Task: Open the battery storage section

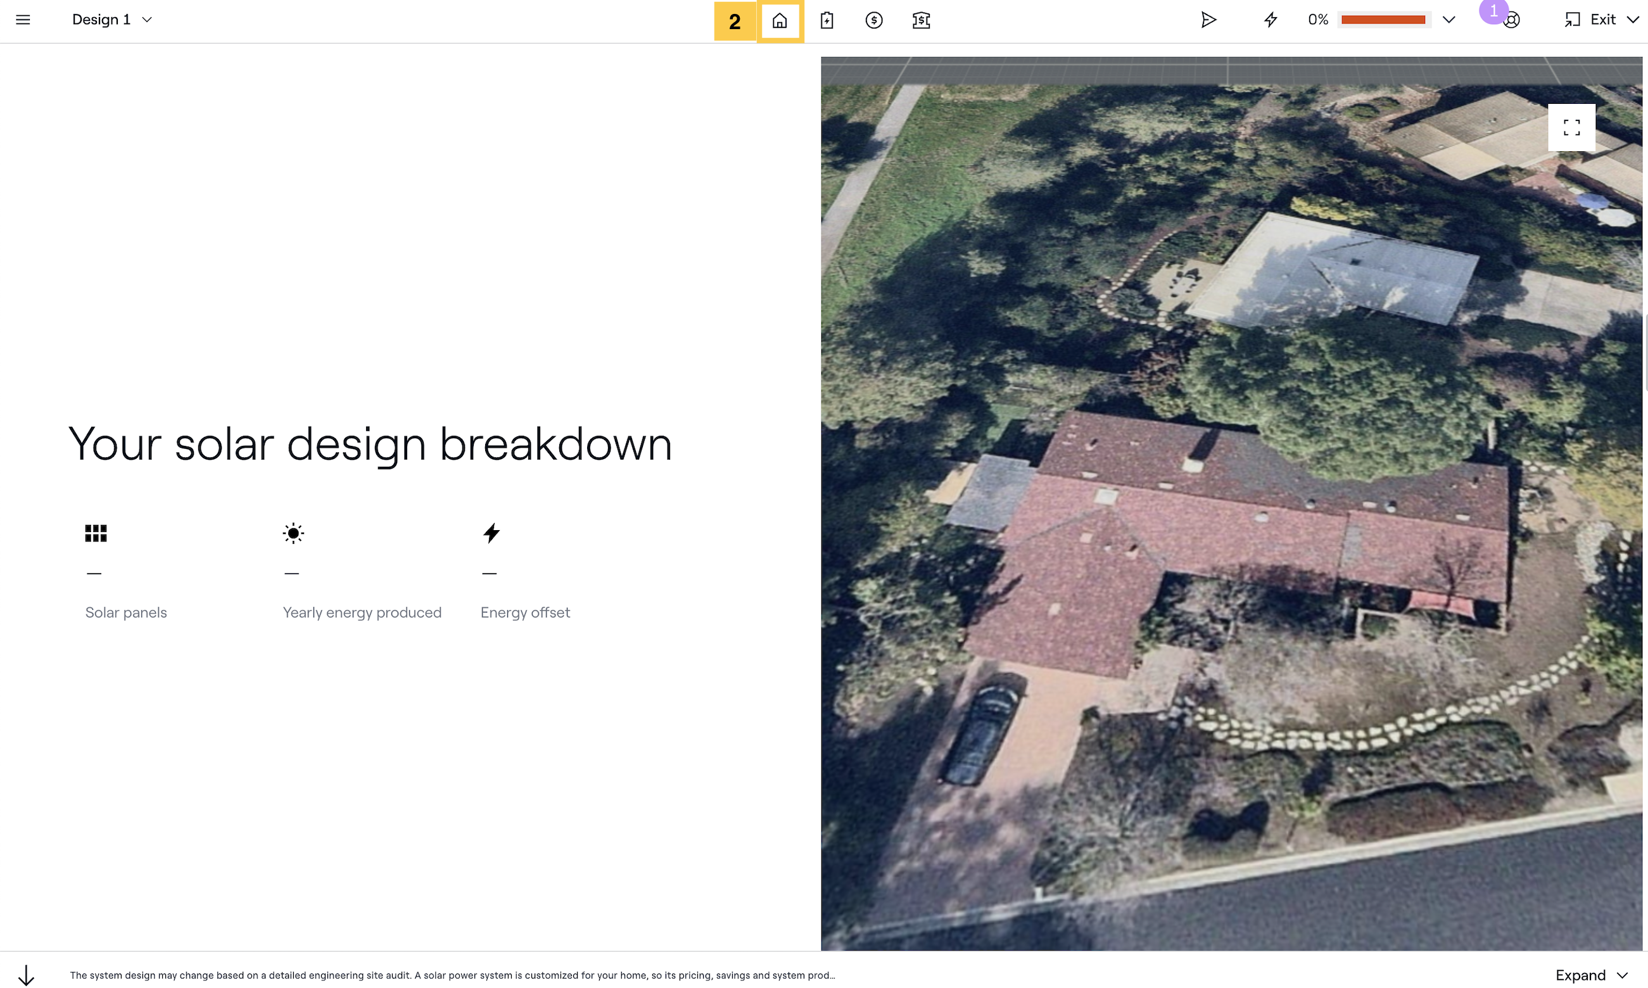Action: pos(827,21)
